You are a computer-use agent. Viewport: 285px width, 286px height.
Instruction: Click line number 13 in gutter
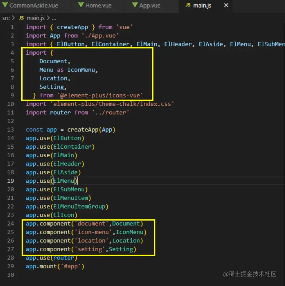pyautogui.click(x=10, y=130)
